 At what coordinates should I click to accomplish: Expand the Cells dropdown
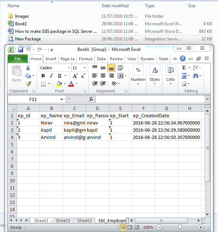170,84
